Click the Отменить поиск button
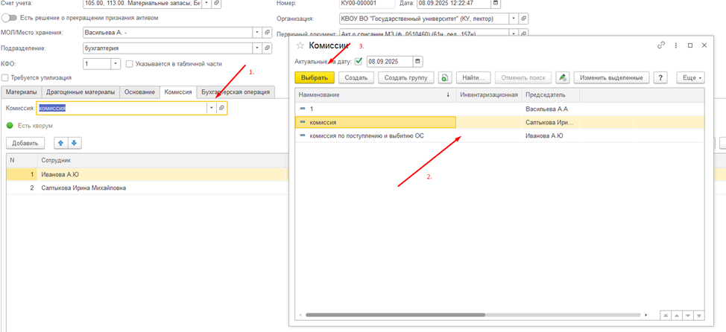Image resolution: width=726 pixels, height=332 pixels. pos(523,77)
